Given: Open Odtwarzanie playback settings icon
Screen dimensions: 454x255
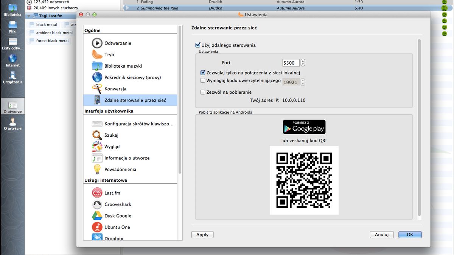Looking at the screenshot, I should 97,43.
